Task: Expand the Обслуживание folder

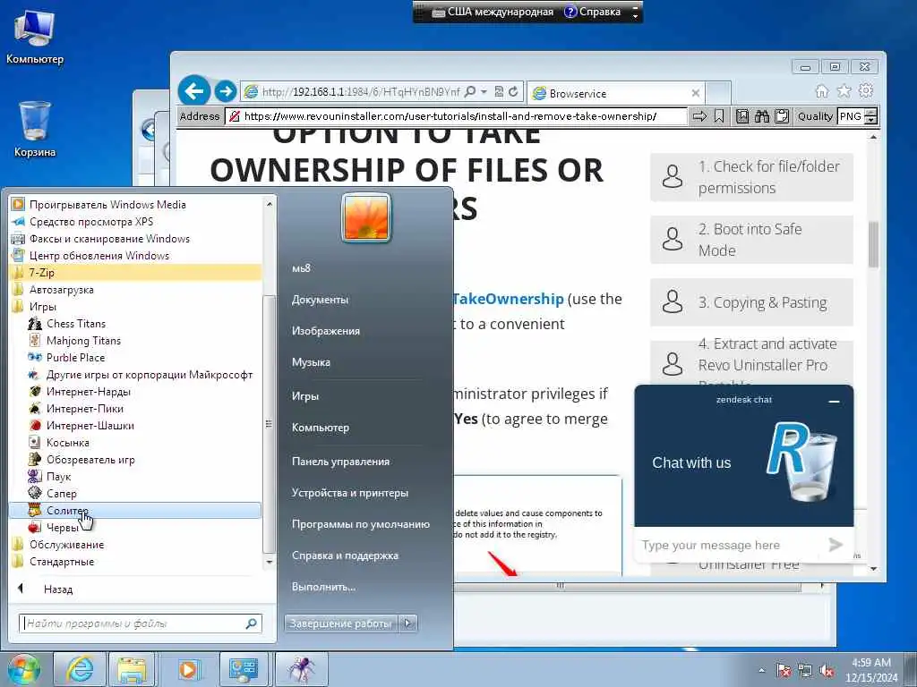Action: pos(66,545)
